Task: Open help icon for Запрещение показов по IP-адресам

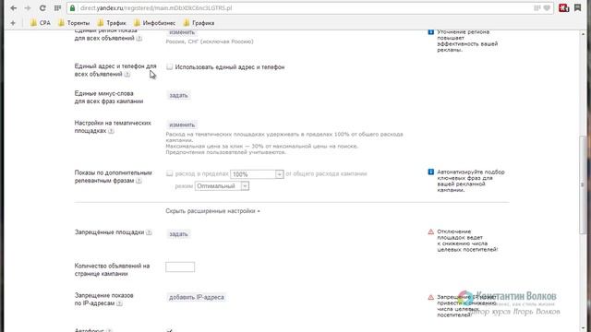Action: pos(119,303)
